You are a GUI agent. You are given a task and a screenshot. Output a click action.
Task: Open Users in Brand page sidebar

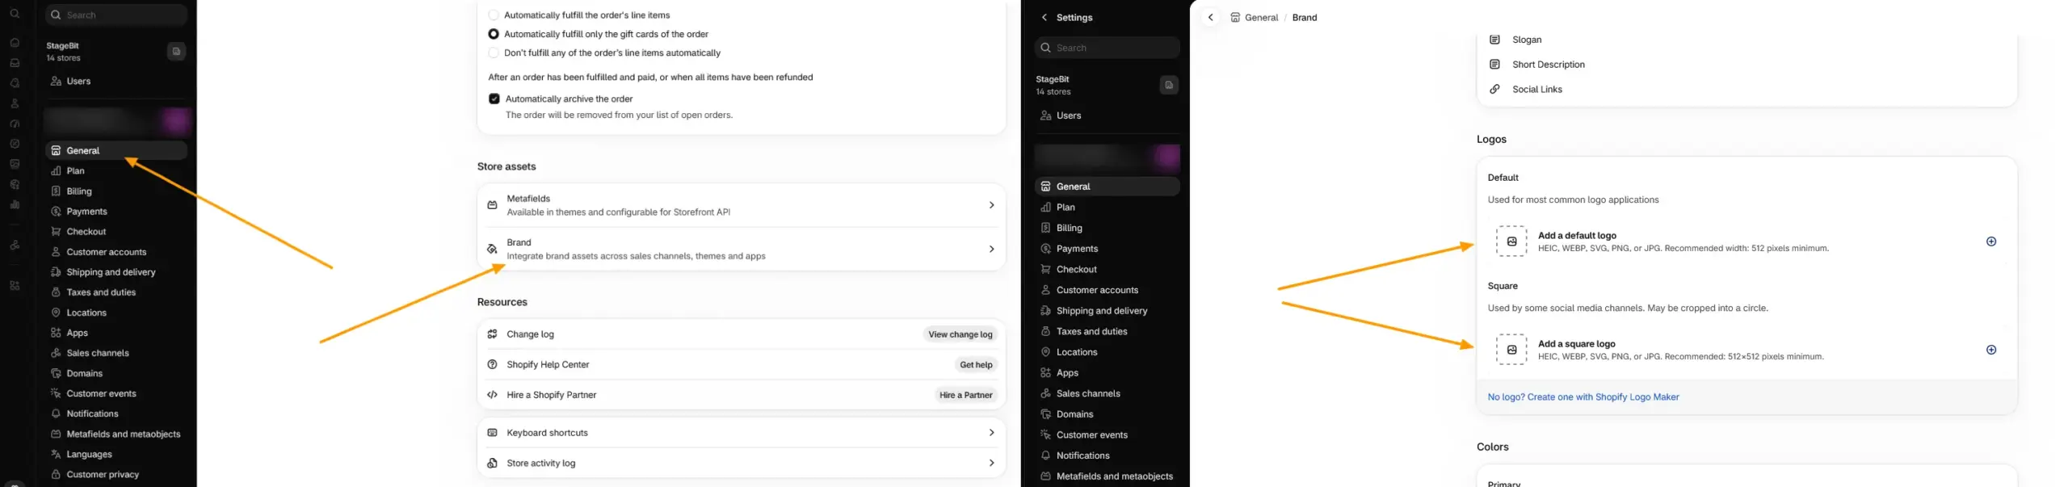point(1069,115)
